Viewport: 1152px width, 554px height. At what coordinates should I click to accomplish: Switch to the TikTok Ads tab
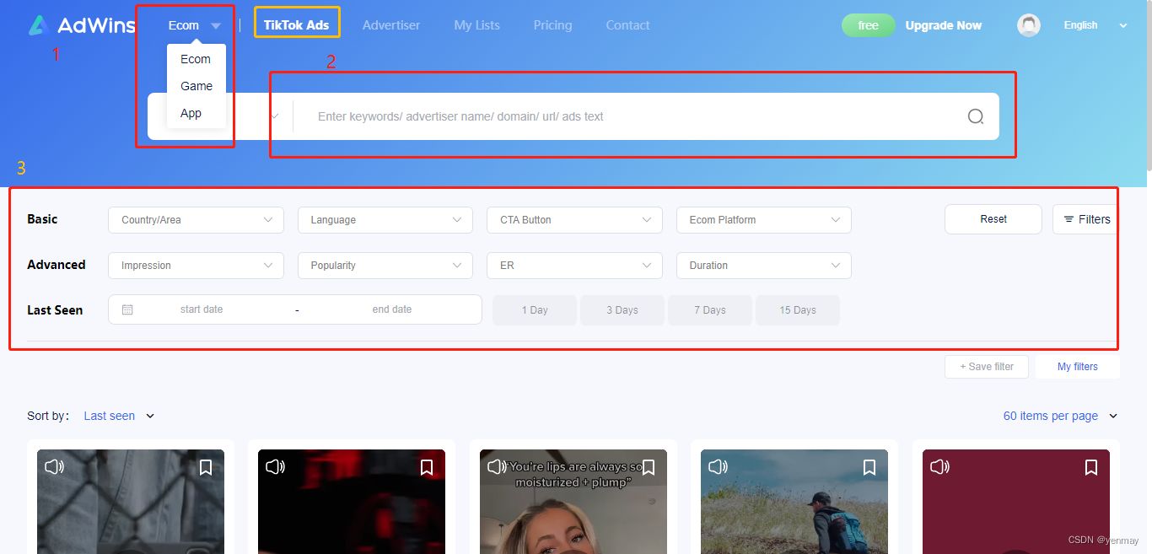click(297, 25)
